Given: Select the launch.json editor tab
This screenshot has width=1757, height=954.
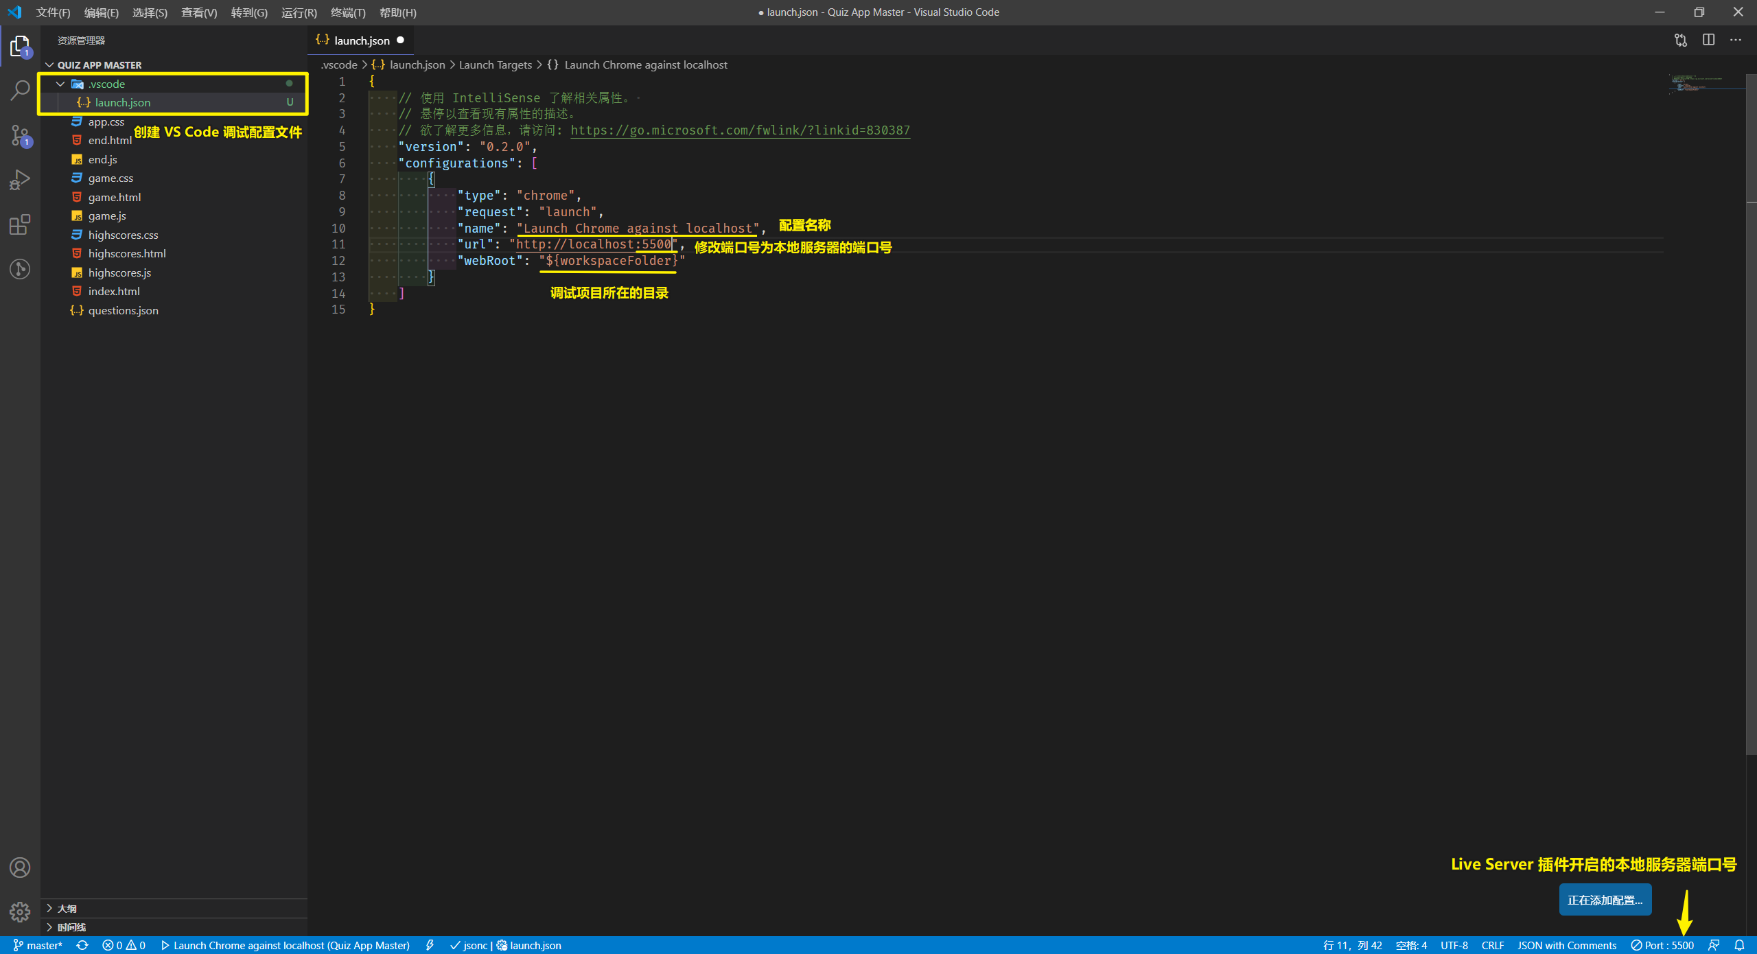Looking at the screenshot, I should [360, 40].
